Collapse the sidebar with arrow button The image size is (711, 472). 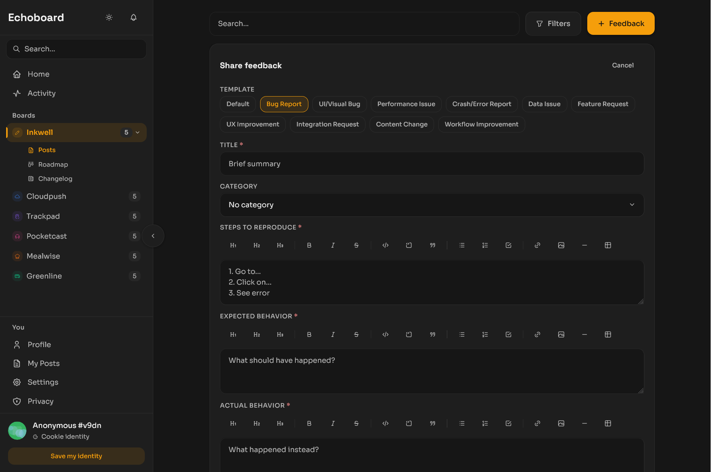[x=153, y=236]
